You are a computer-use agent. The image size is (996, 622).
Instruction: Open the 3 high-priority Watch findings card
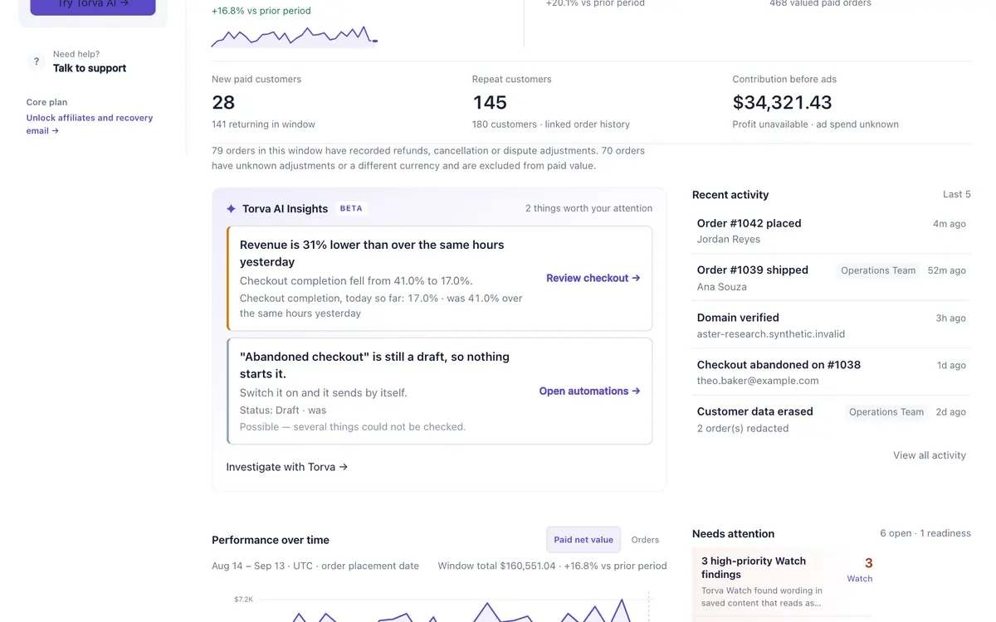point(783,583)
